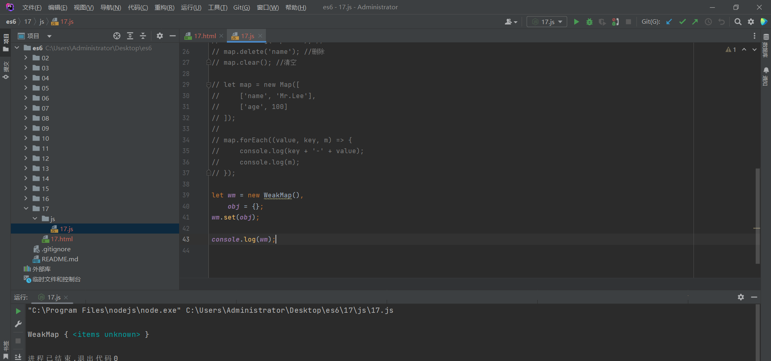Click the stop process square icon

click(628, 22)
